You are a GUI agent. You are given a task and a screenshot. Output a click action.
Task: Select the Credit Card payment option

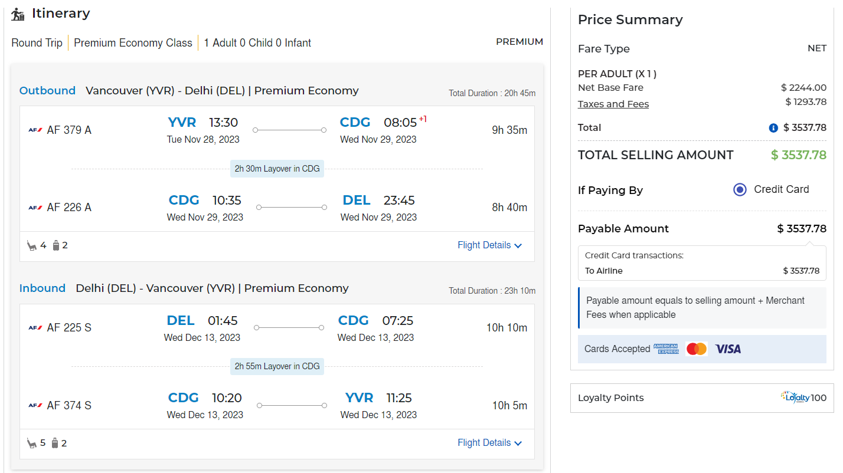[740, 190]
